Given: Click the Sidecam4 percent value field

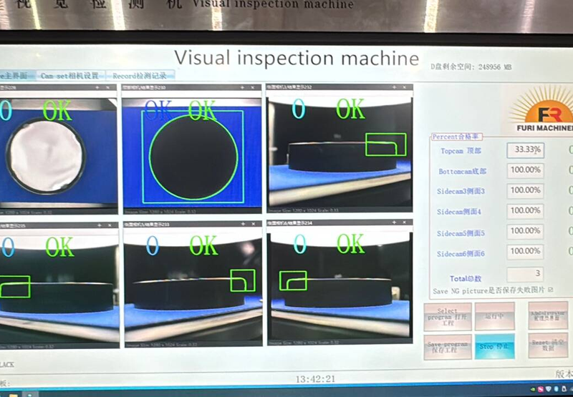Looking at the screenshot, I should click(525, 211).
